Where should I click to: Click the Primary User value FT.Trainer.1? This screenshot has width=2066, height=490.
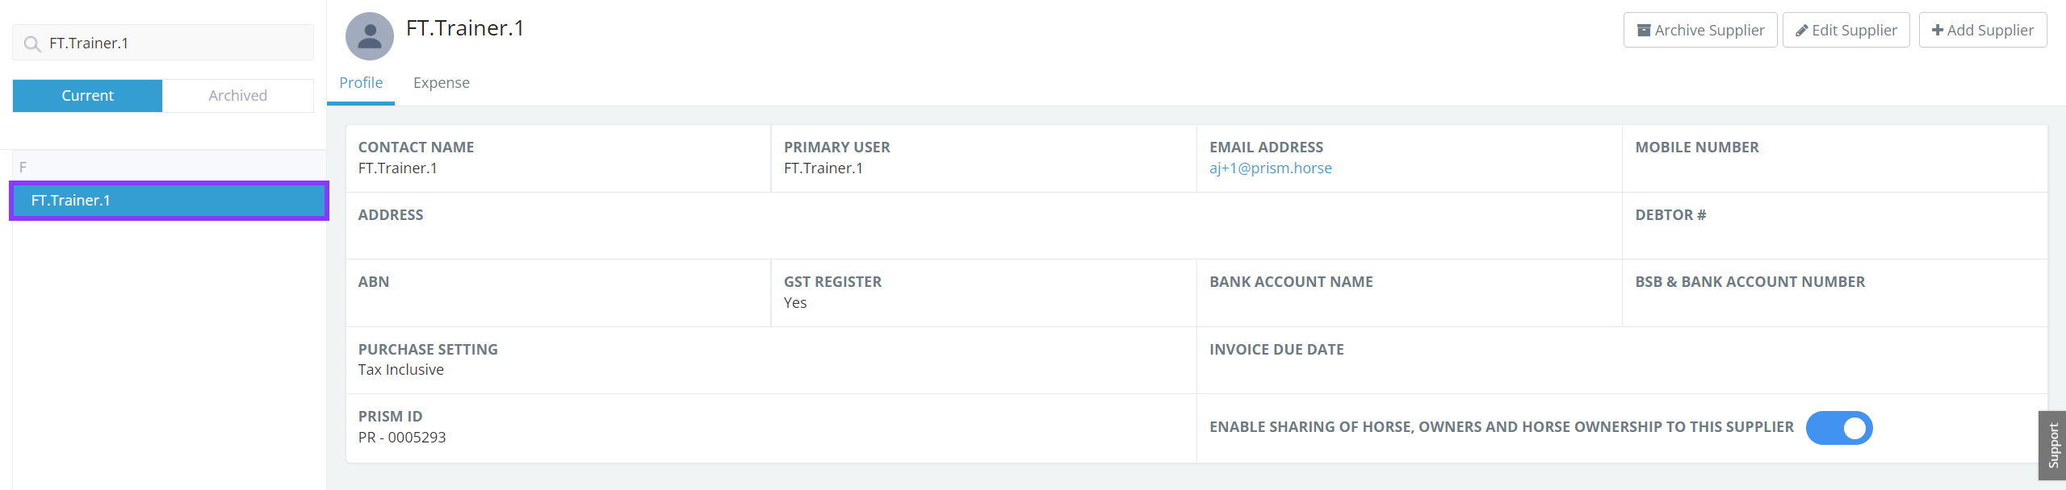coord(823,168)
